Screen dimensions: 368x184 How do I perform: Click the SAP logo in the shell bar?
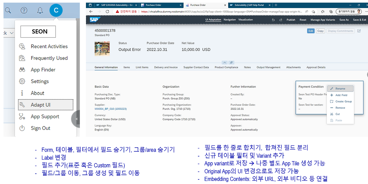(94, 19)
